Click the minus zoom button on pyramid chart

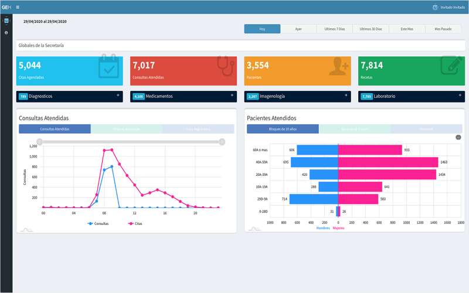pyautogui.click(x=458, y=137)
